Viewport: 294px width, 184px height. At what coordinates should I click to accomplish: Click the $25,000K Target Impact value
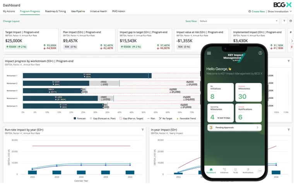click(x=14, y=41)
